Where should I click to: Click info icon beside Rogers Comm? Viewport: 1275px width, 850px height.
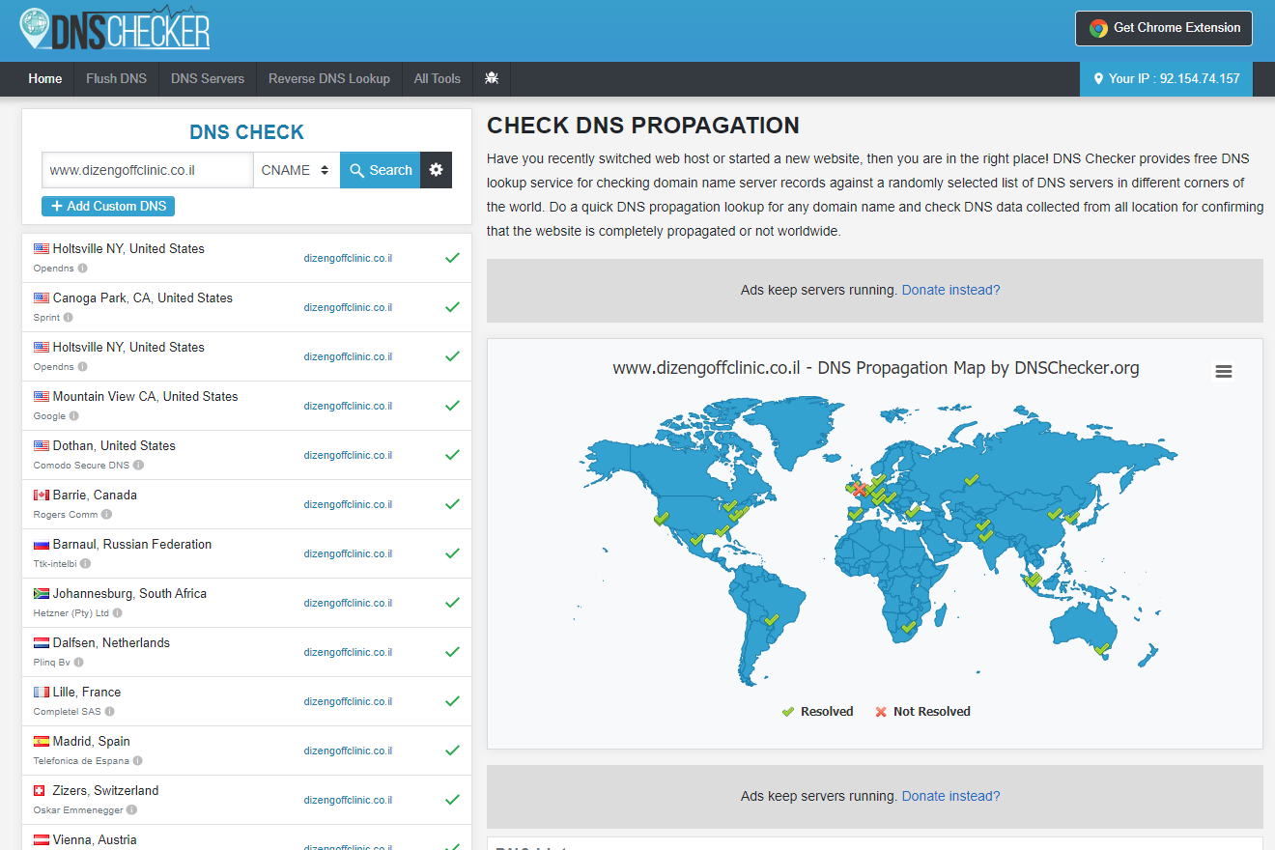(x=106, y=514)
